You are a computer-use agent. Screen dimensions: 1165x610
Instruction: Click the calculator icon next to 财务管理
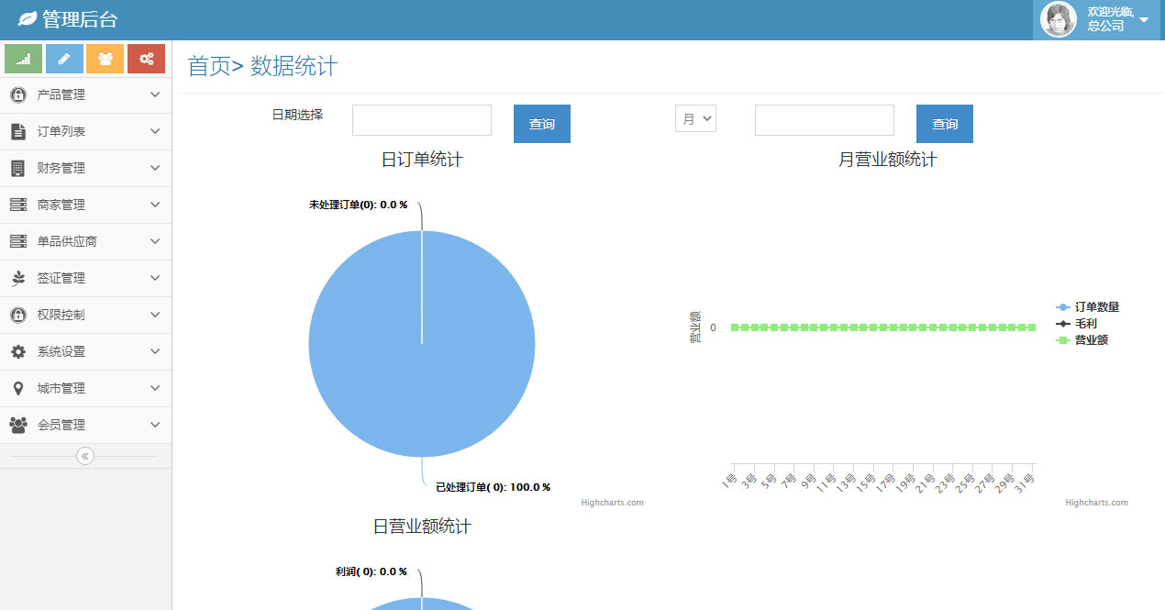[17, 168]
